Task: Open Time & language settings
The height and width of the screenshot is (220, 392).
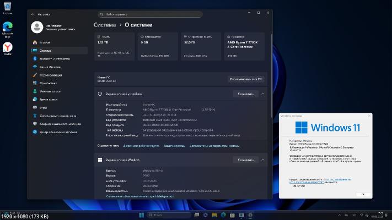Action: click(50, 100)
